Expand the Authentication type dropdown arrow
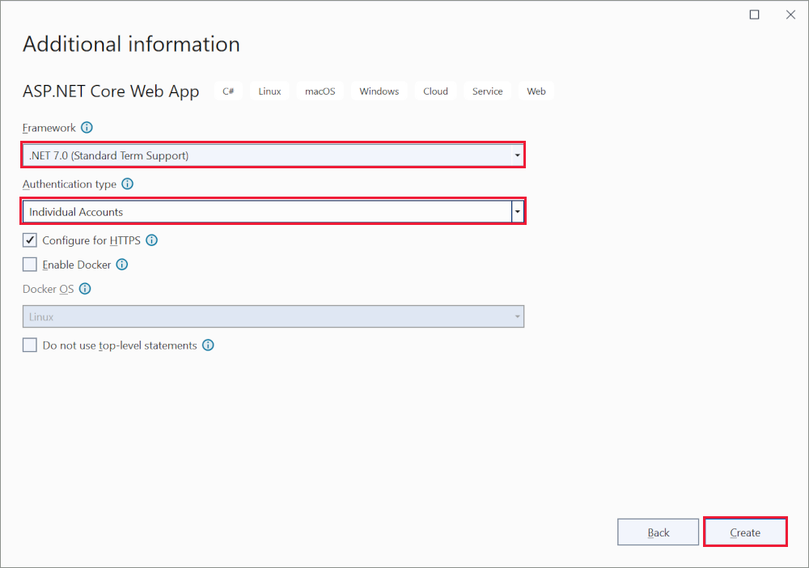The height and width of the screenshot is (568, 809). tap(518, 212)
